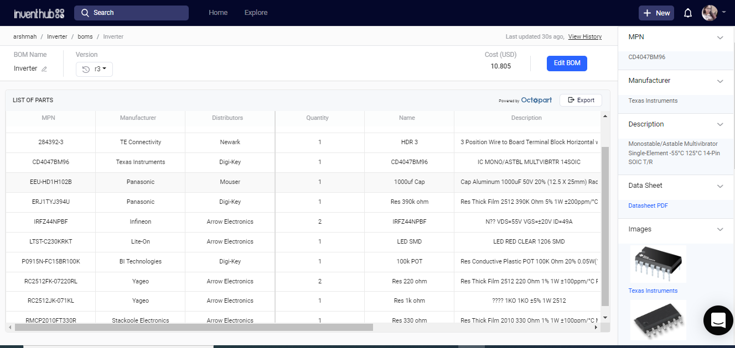Click the Res 390k ohm name cell

[410, 202]
